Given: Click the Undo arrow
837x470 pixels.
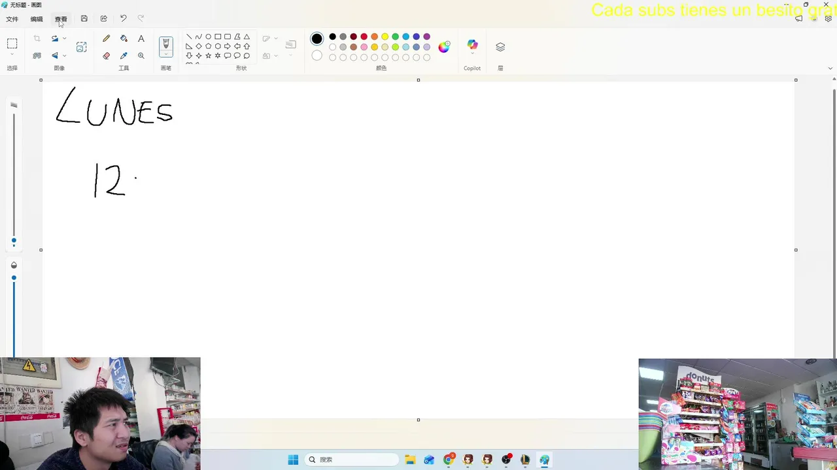Looking at the screenshot, I should 123,18.
